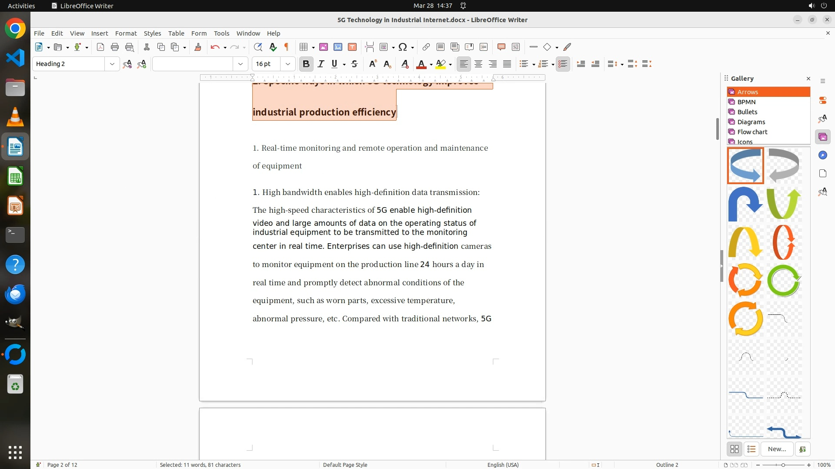Screen dimensions: 835x469
Task: Click the Insert Comment icon
Action: pyautogui.click(x=501, y=47)
